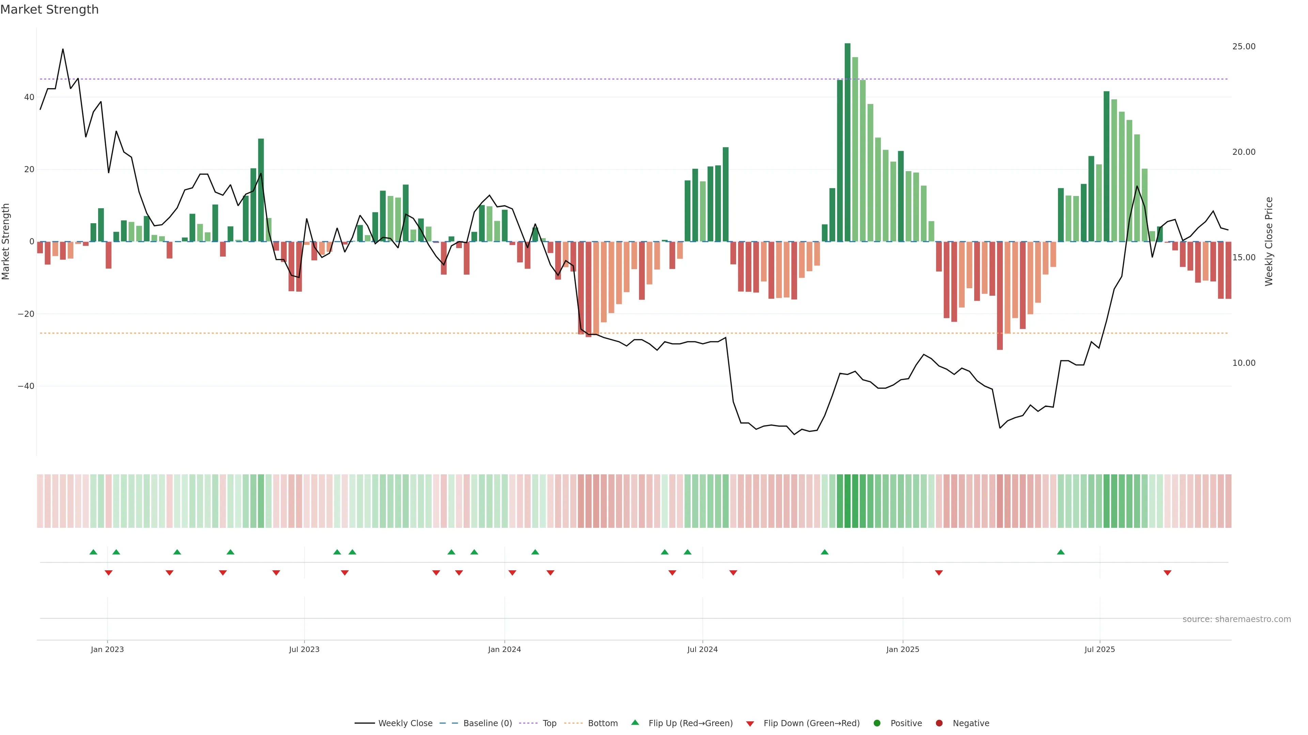
Task: Click the dark red Negative legend dot
Action: tap(939, 723)
